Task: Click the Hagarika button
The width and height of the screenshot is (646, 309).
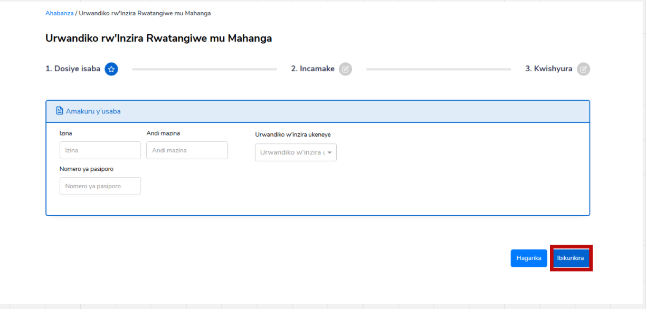Action: [x=529, y=258]
